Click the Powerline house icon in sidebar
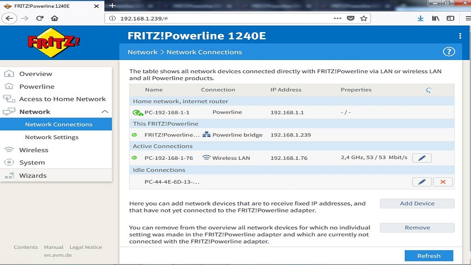Image resolution: width=471 pixels, height=265 pixels. (x=9, y=86)
